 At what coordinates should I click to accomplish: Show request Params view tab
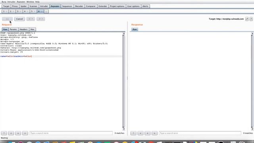[13, 29]
